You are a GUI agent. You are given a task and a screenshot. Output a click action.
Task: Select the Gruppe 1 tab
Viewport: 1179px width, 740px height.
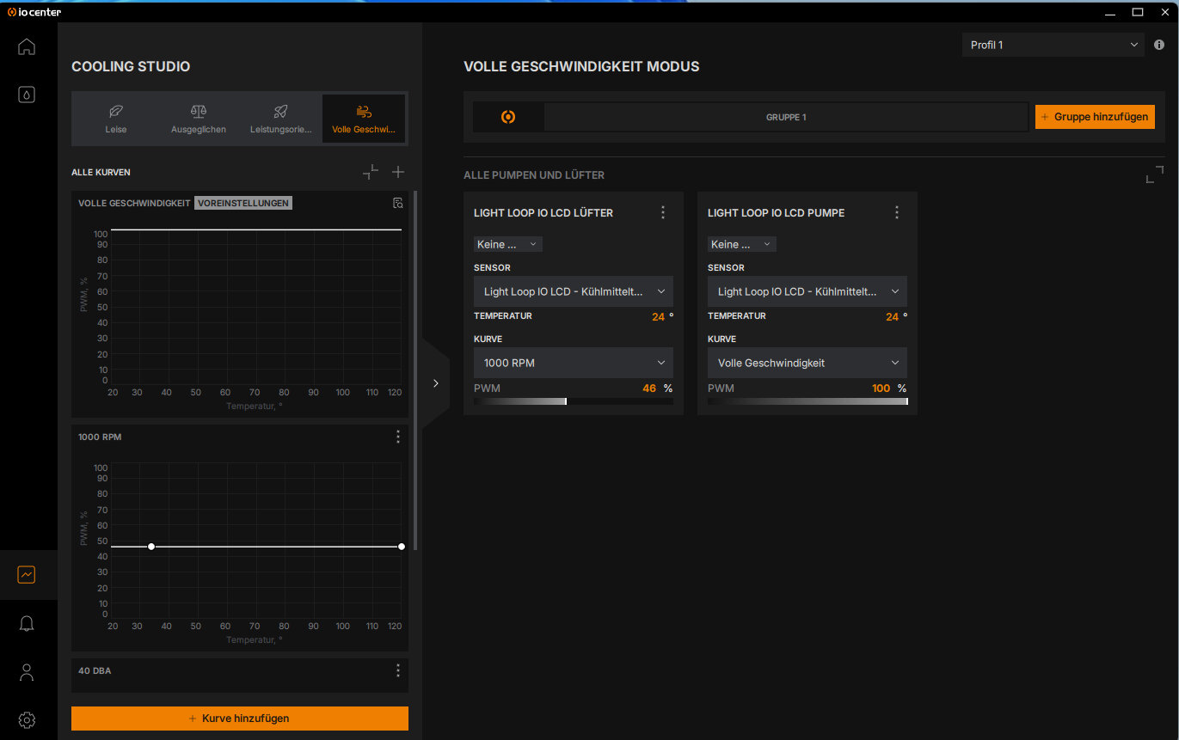786,117
